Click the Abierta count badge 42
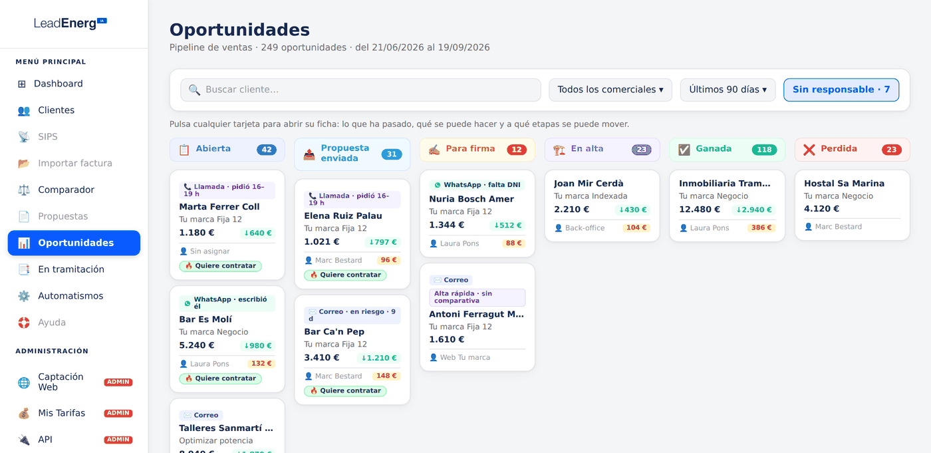Viewport: 931px width, 453px height. click(267, 150)
